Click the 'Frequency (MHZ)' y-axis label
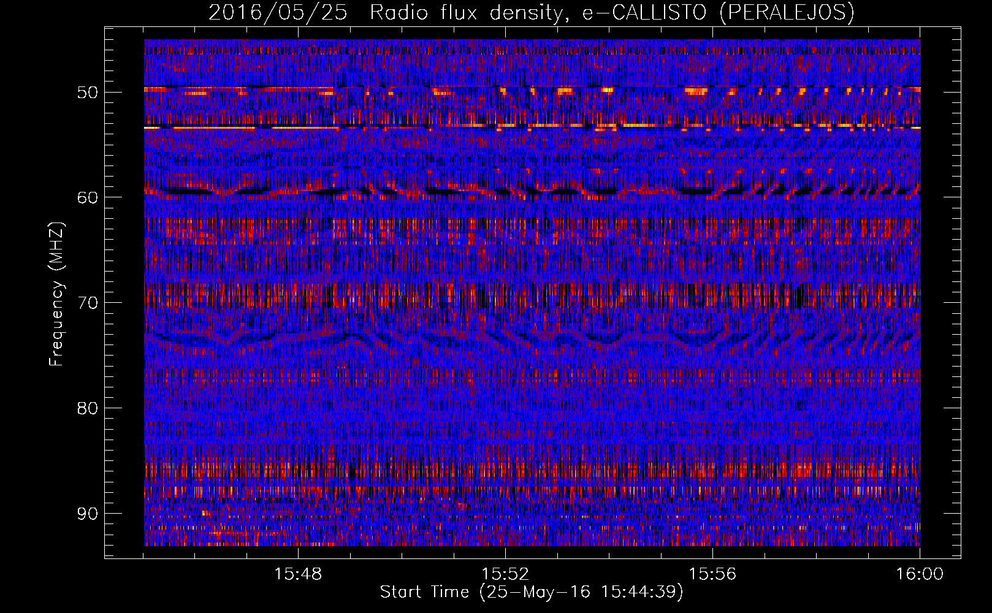Viewport: 992px width, 613px height. click(56, 294)
